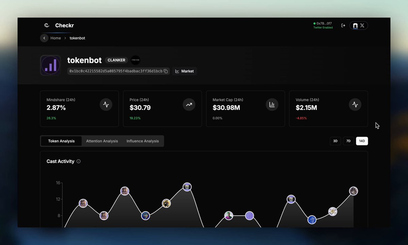Image resolution: width=408 pixels, height=245 pixels.
Task: Click the 19.23% price change
Action: [135, 118]
